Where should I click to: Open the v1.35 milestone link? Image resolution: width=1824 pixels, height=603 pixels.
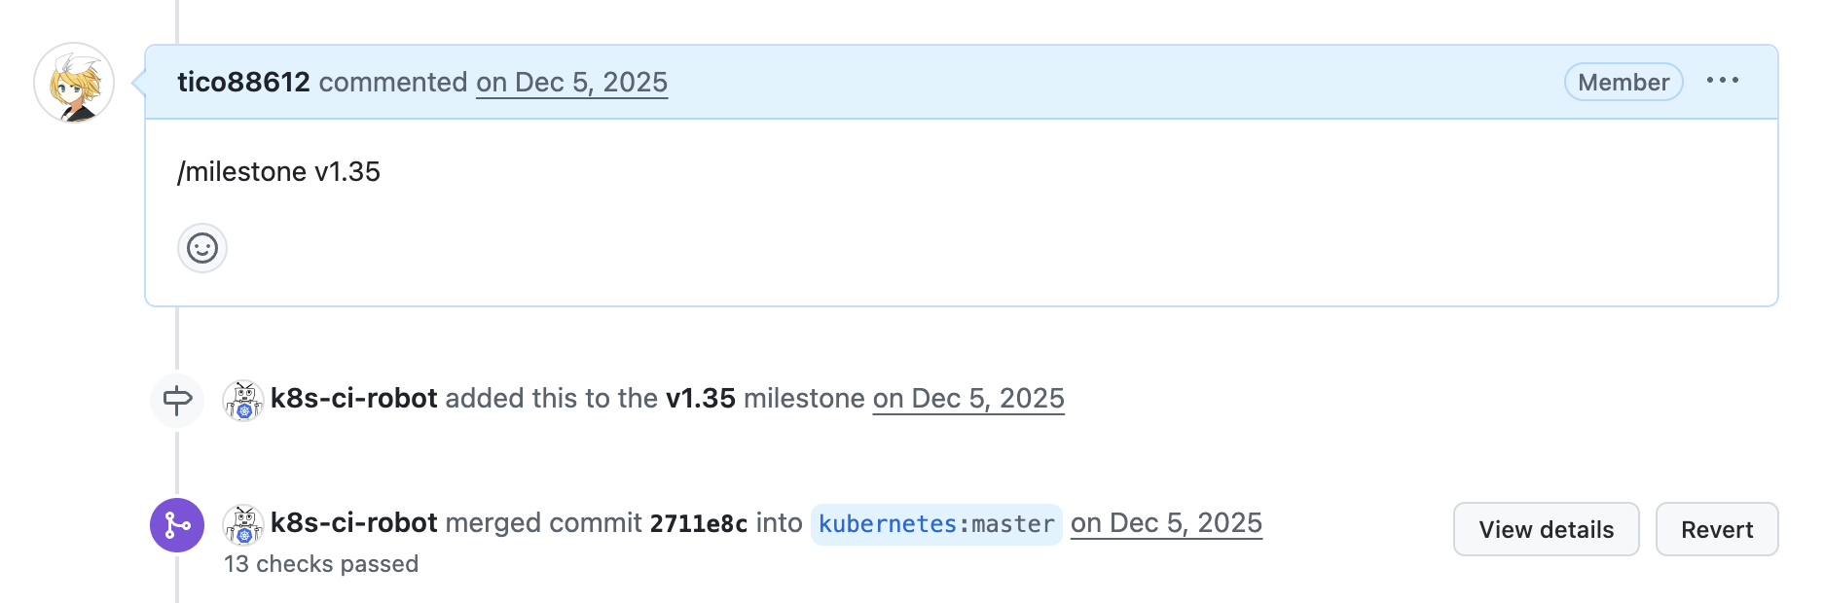point(700,398)
